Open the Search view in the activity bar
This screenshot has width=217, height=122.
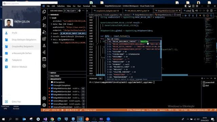pos(44,18)
